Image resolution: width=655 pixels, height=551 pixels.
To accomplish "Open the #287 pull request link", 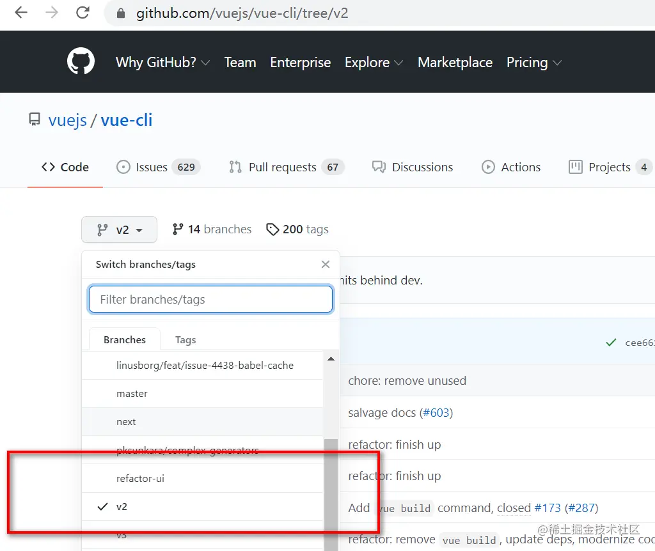I will pyautogui.click(x=582, y=508).
